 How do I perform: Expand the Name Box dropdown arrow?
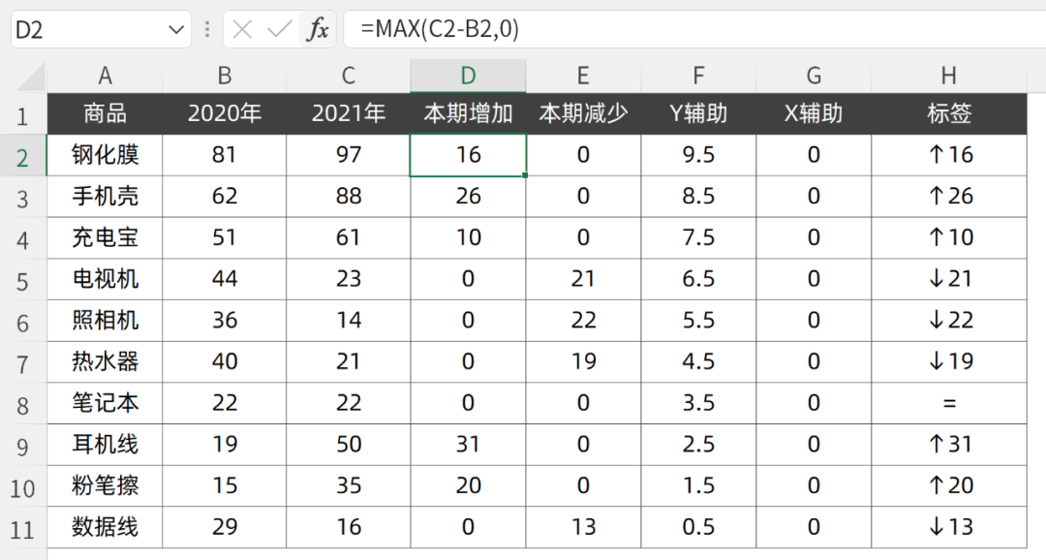[176, 30]
